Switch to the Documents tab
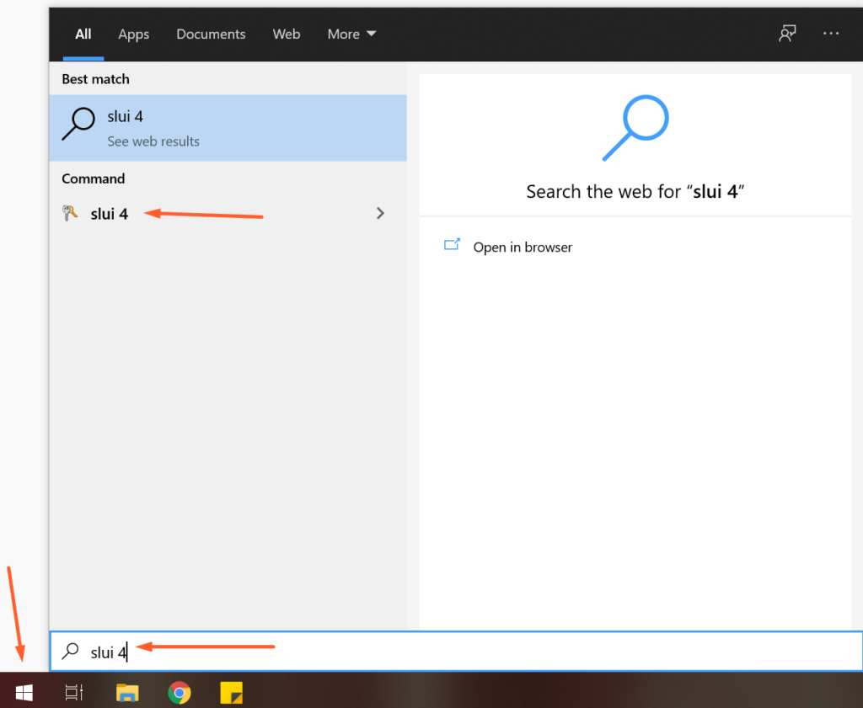This screenshot has height=708, width=863. [x=211, y=34]
